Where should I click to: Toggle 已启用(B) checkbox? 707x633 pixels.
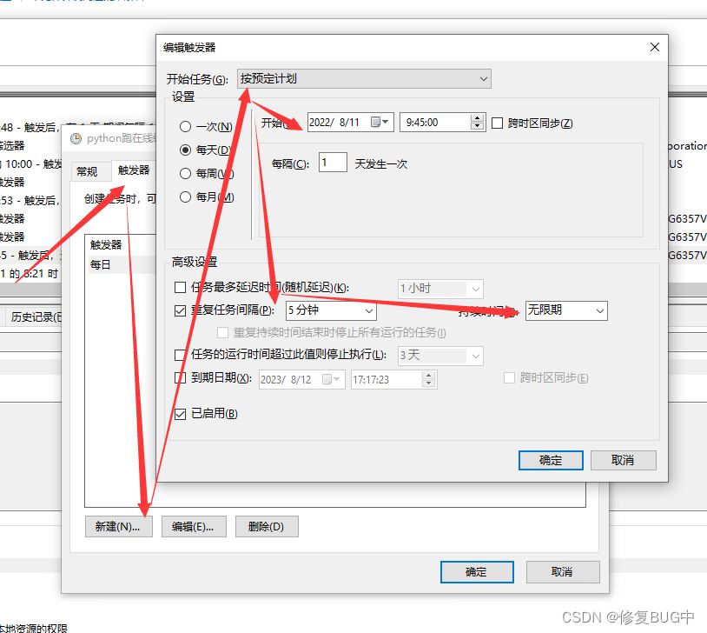(180, 414)
